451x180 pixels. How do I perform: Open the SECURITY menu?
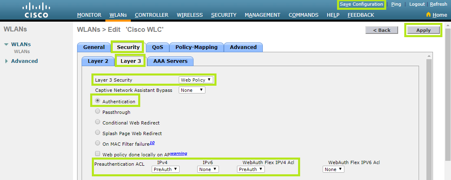pyautogui.click(x=223, y=15)
